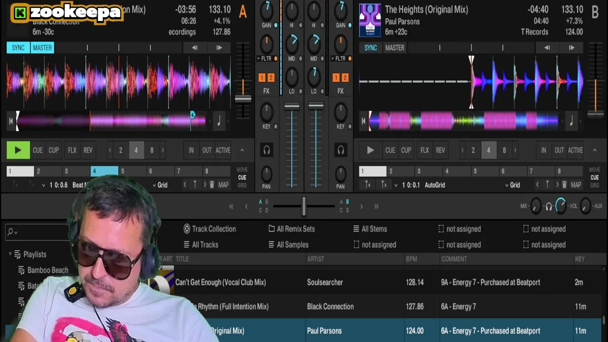This screenshot has height=342, width=608.
Task: Select hotcue 1 tab on Deck B
Action: pos(373,171)
